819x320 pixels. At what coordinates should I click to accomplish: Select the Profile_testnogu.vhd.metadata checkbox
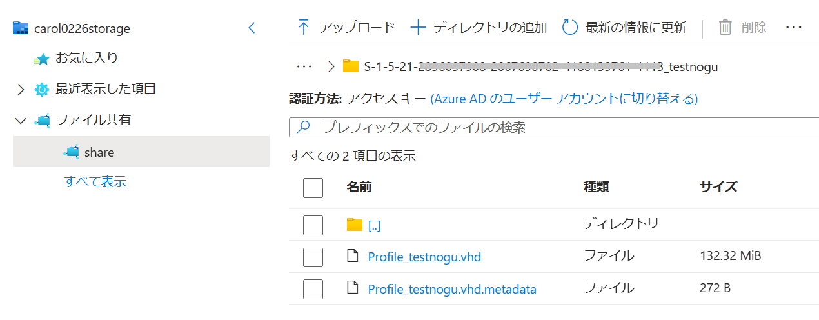pyautogui.click(x=313, y=289)
